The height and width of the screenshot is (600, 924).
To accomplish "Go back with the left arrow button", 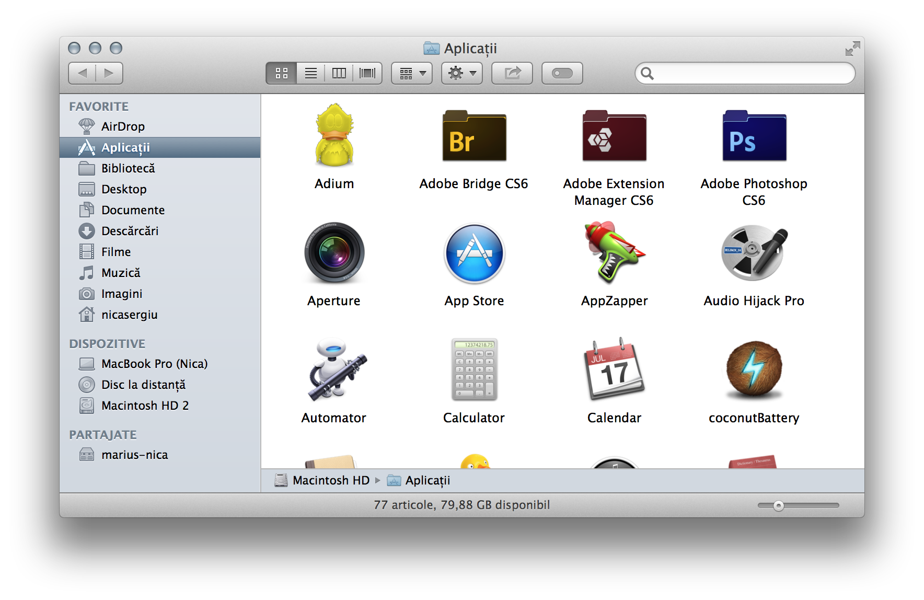I will [x=82, y=73].
